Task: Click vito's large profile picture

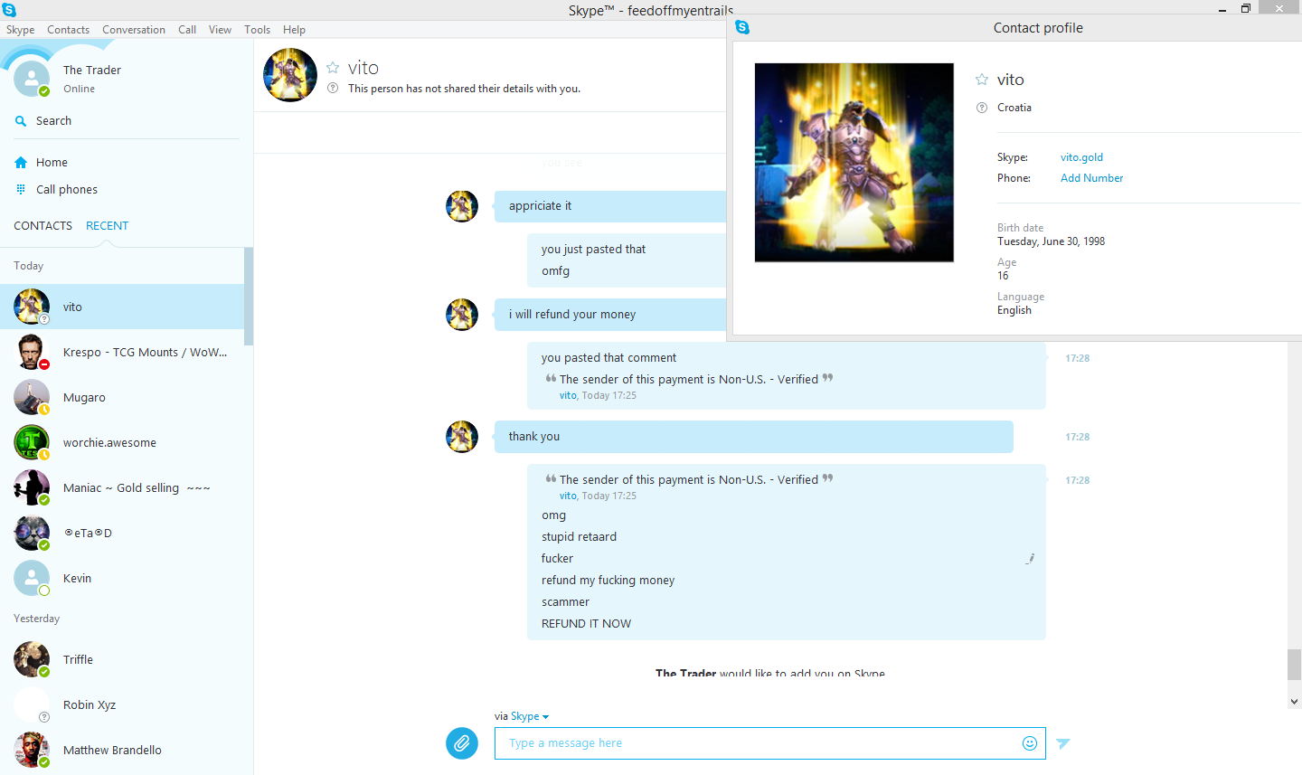Action: tap(854, 163)
